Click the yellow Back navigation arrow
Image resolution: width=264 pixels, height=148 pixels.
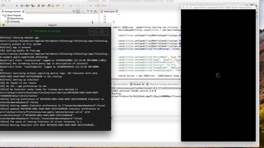pyautogui.click(x=99, y=5)
